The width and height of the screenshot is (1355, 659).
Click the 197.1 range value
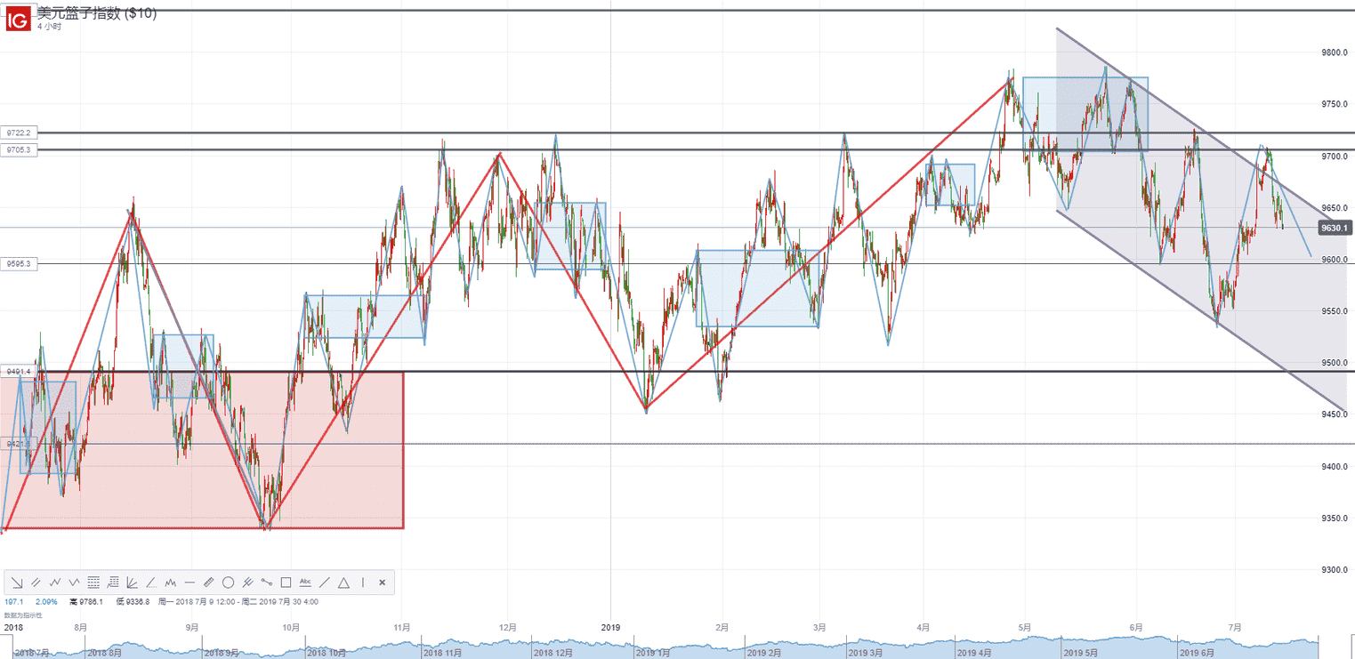coord(13,602)
